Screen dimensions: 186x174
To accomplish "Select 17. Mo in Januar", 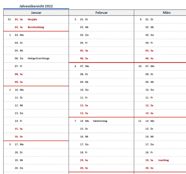I will click(19, 144).
